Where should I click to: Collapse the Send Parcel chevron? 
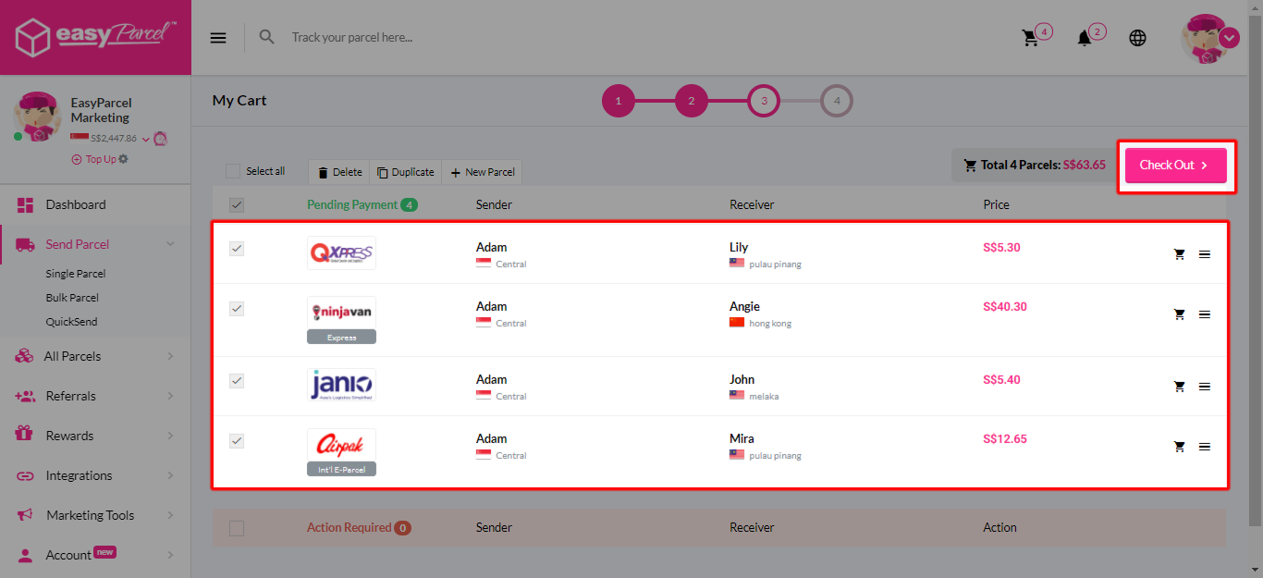[170, 244]
